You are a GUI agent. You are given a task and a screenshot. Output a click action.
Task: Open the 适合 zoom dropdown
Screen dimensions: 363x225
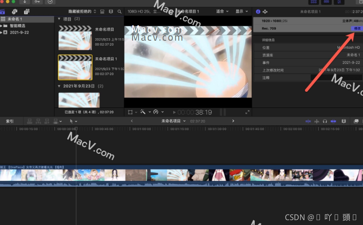222,11
